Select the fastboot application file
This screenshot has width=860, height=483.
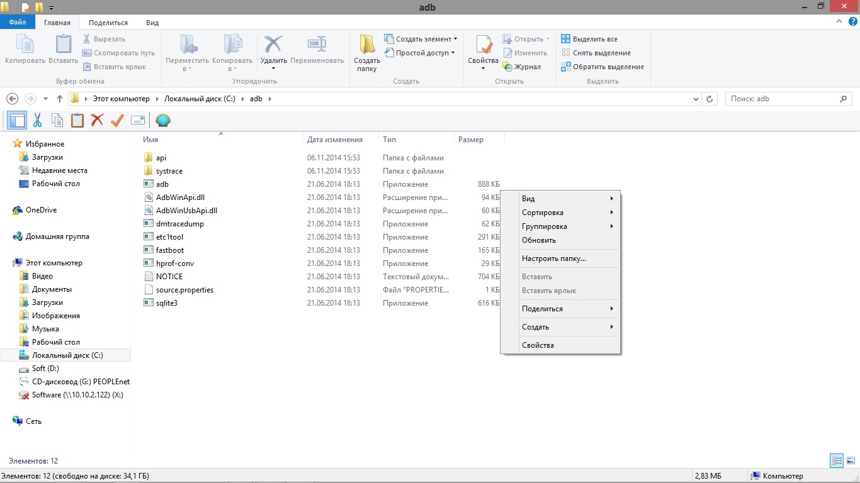170,250
